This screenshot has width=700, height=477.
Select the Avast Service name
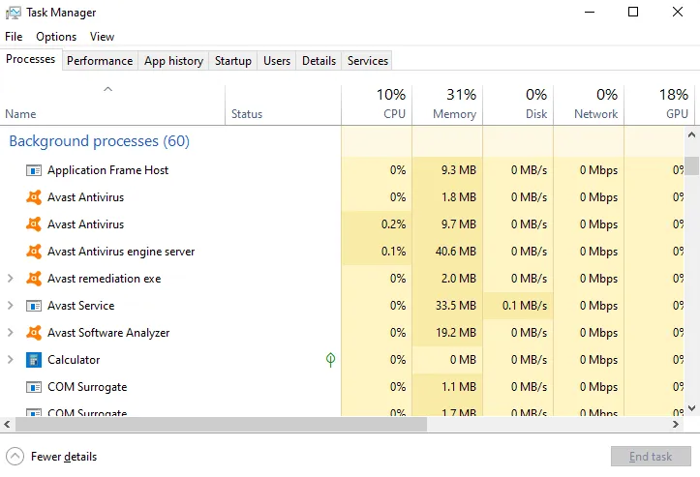(80, 306)
